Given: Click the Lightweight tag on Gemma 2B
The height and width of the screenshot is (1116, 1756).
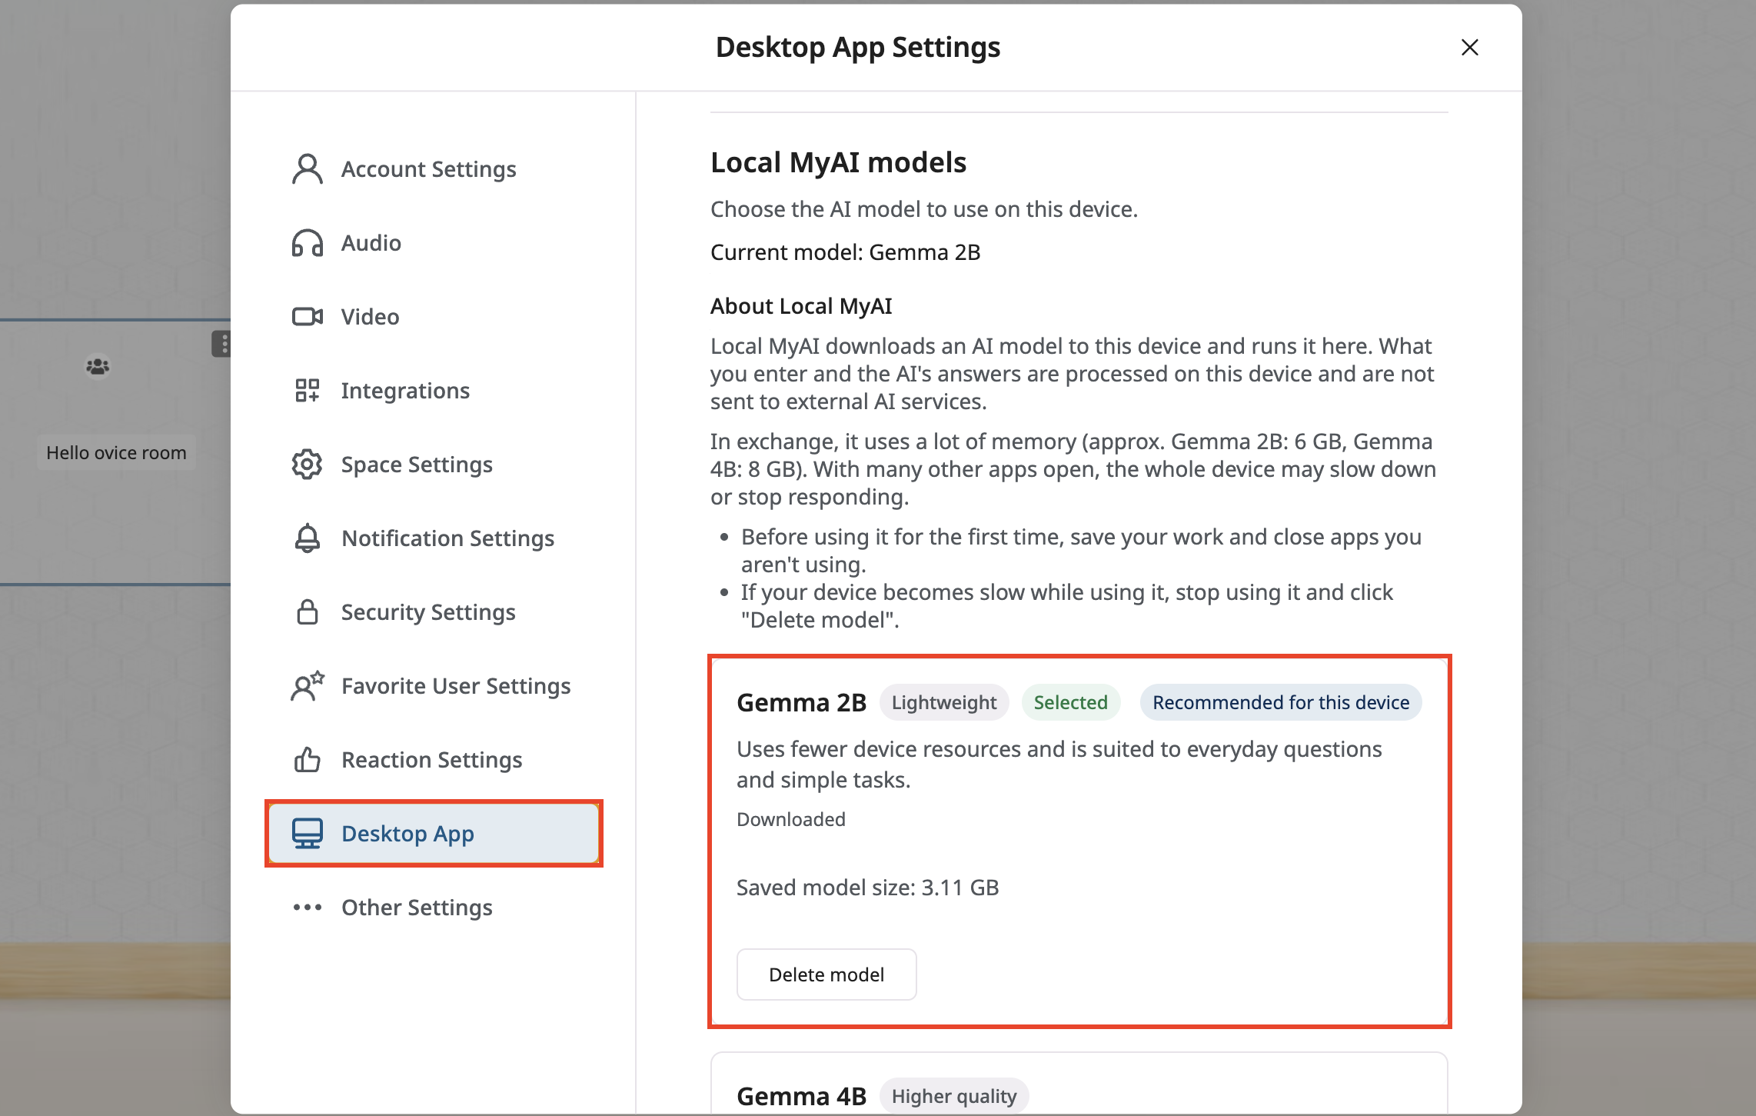Looking at the screenshot, I should point(944,702).
